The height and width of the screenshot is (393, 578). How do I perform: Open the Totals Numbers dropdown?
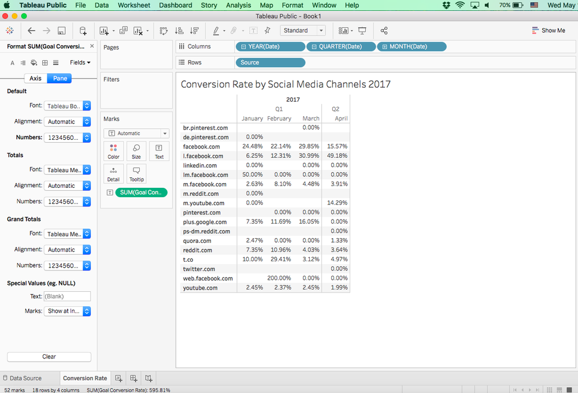coord(67,202)
